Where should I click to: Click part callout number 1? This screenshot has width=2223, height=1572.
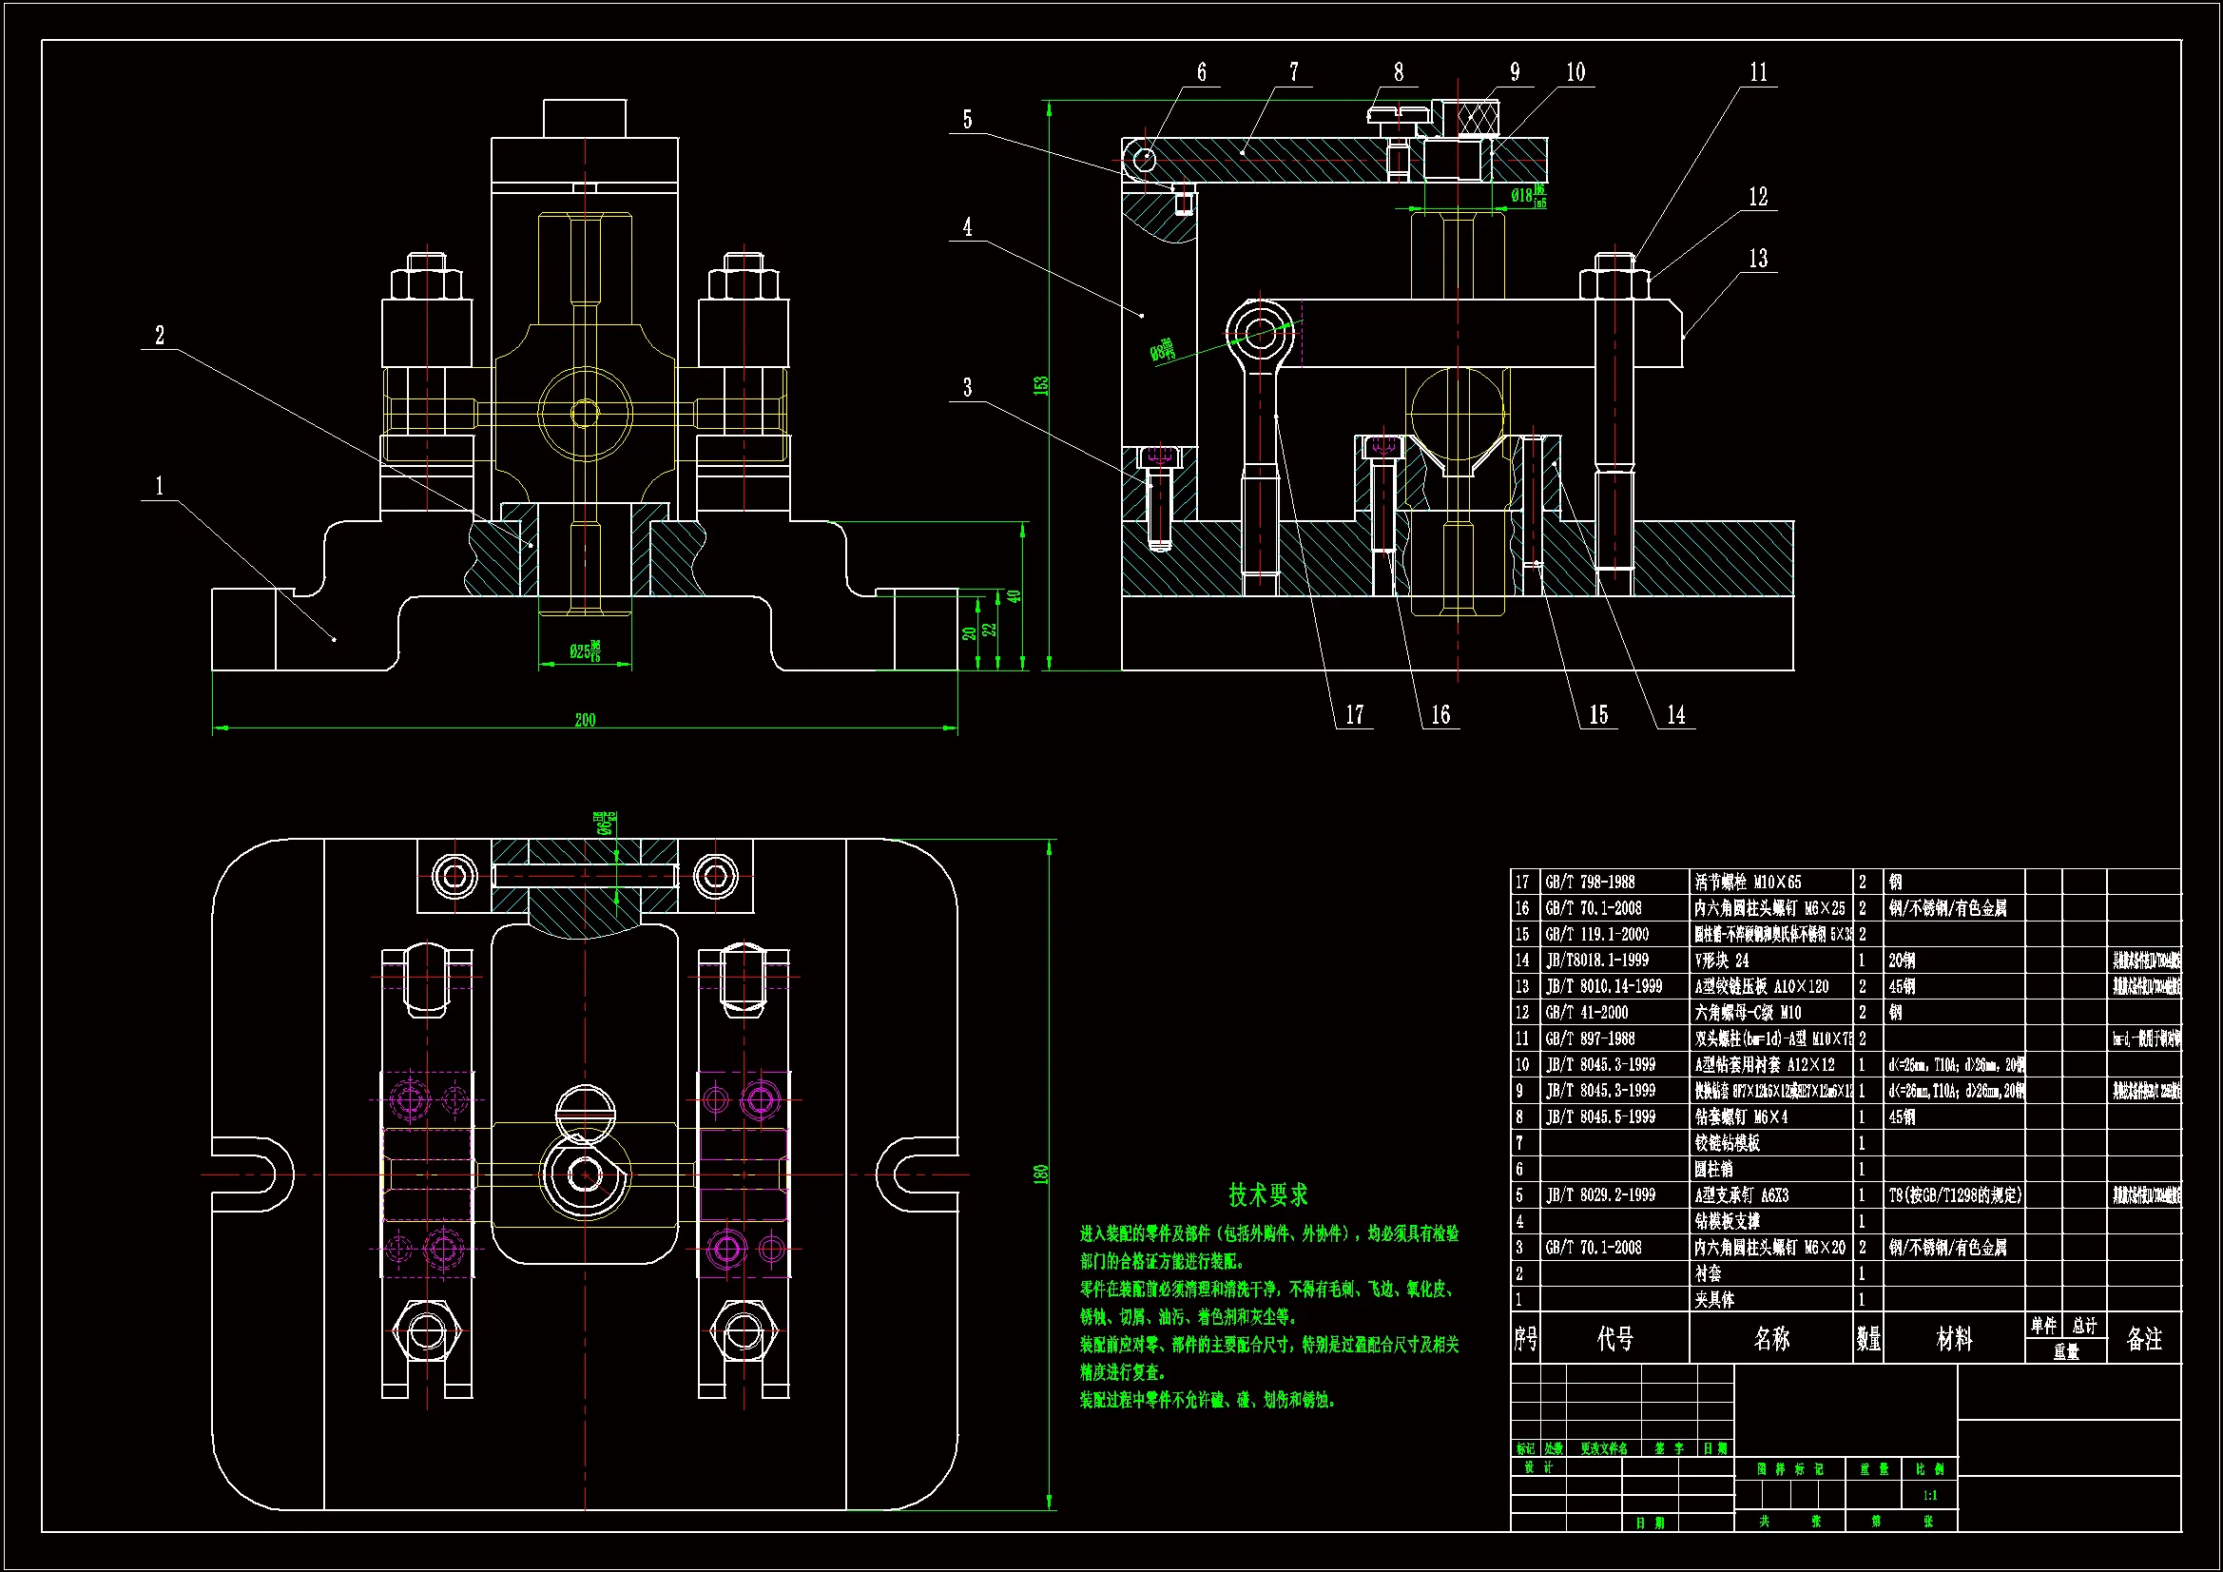(x=160, y=485)
